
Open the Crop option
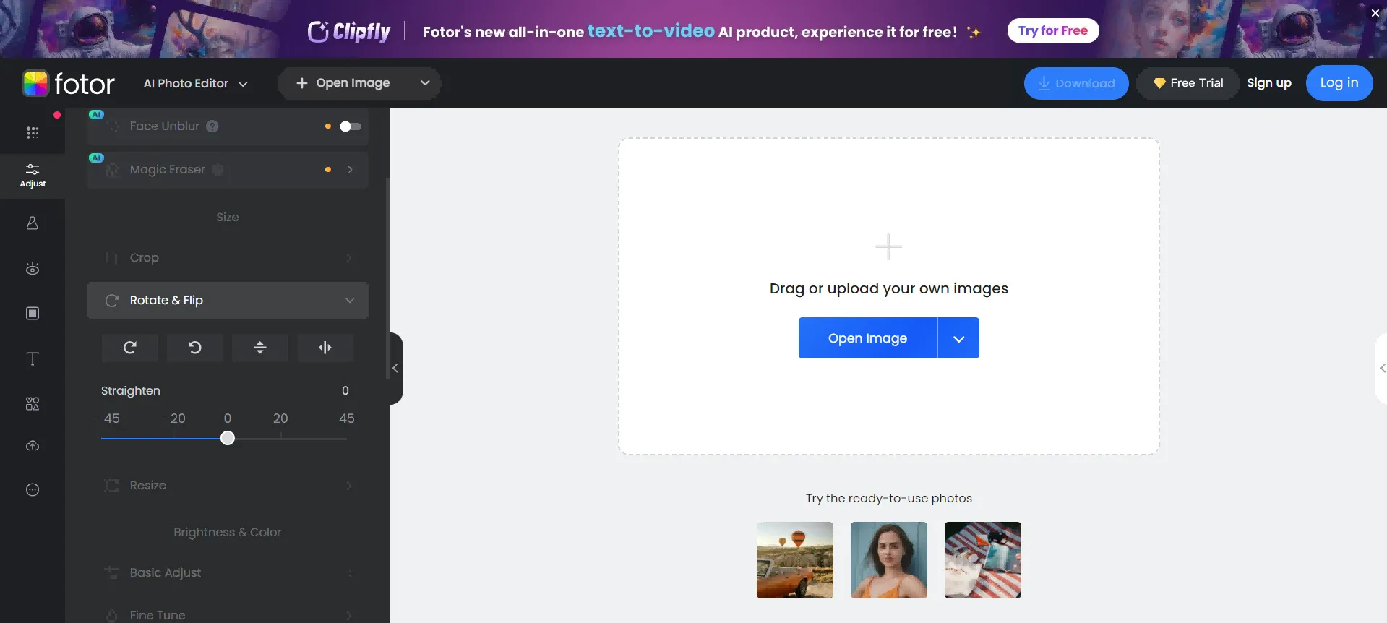pos(228,258)
